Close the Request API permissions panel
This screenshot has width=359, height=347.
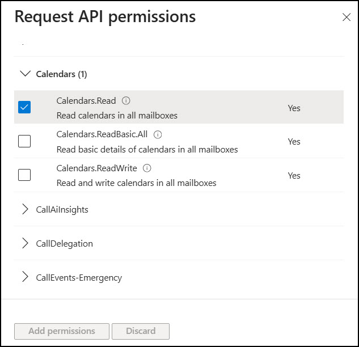347,18
